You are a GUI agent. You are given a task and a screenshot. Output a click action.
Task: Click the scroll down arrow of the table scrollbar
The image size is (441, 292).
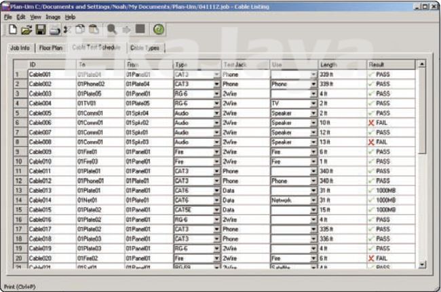coord(421,266)
